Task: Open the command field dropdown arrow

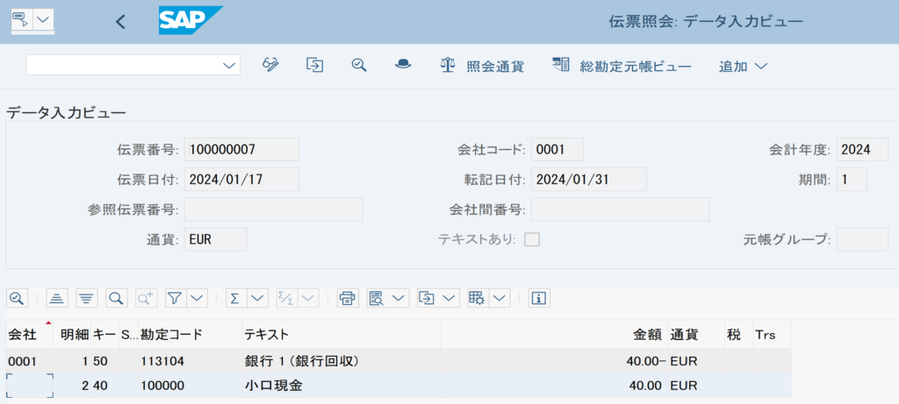Action: (228, 65)
